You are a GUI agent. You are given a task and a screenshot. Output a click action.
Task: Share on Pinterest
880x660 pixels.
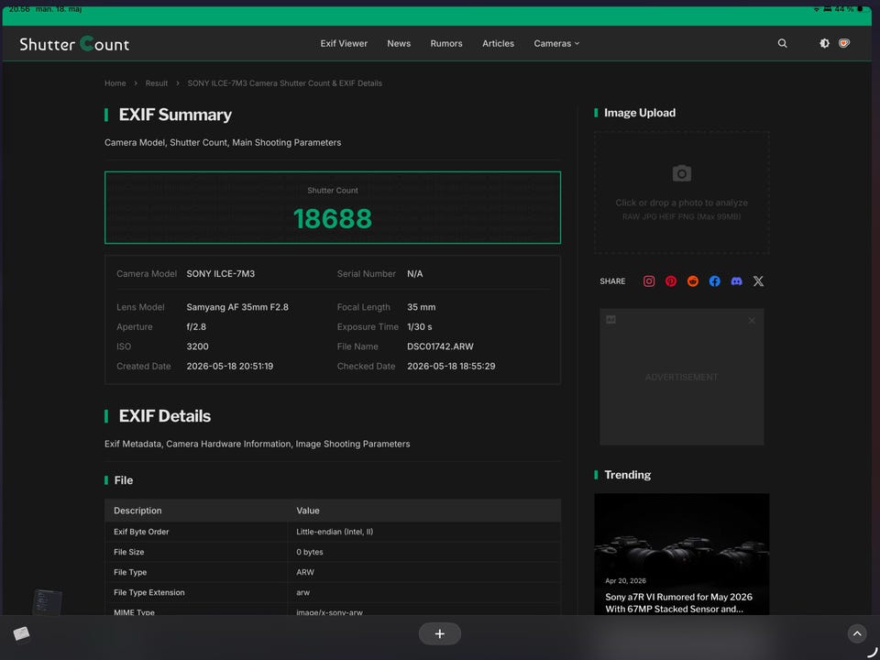[x=671, y=281]
